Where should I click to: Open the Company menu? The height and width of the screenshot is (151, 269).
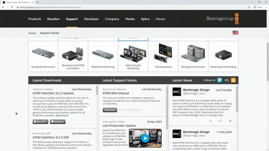point(112,19)
